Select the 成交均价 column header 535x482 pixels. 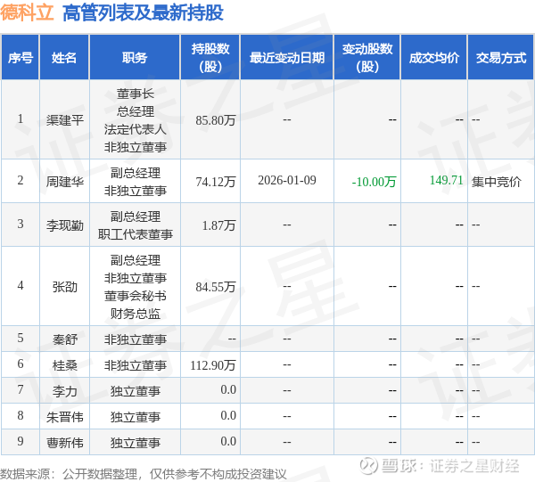pyautogui.click(x=434, y=58)
